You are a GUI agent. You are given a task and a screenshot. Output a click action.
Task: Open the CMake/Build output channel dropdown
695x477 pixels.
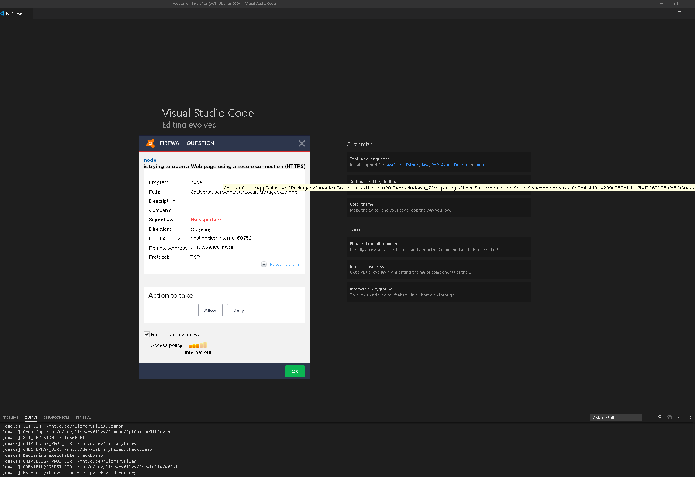[616, 417]
